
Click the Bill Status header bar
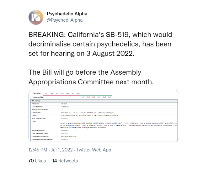click(x=104, y=101)
